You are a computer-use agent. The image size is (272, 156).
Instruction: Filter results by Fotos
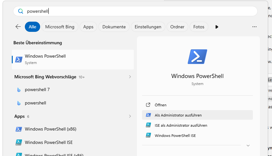point(199,27)
